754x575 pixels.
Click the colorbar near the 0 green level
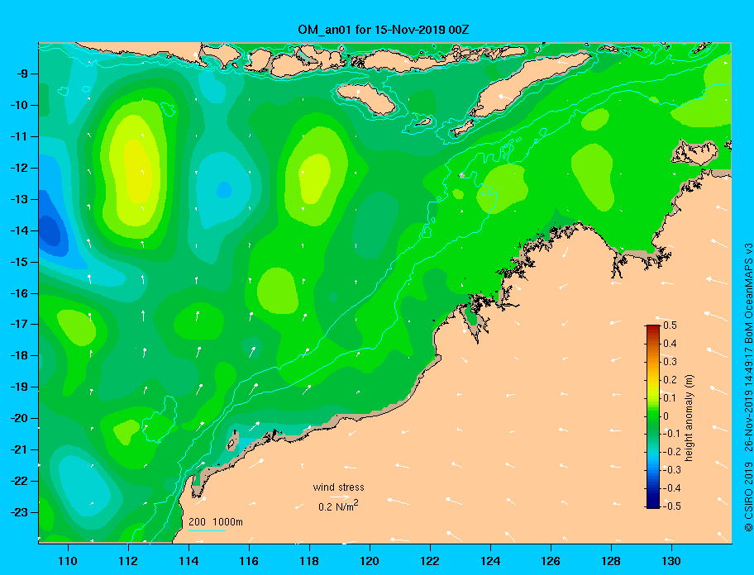[x=653, y=416]
